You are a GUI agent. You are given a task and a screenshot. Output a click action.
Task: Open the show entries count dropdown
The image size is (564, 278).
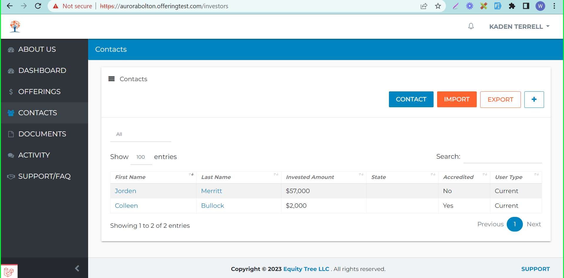point(141,157)
